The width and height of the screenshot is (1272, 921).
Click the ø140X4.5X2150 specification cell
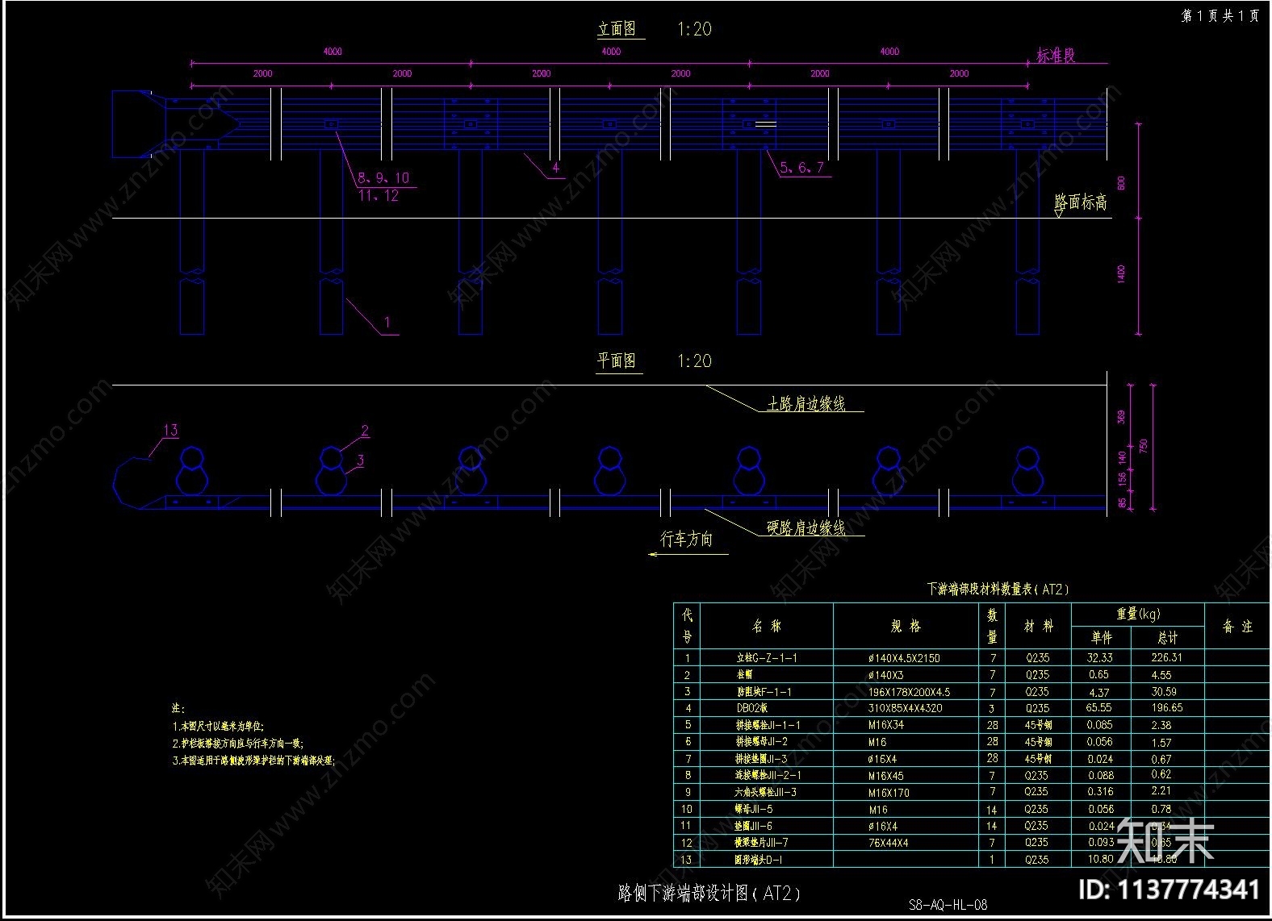[x=904, y=658]
